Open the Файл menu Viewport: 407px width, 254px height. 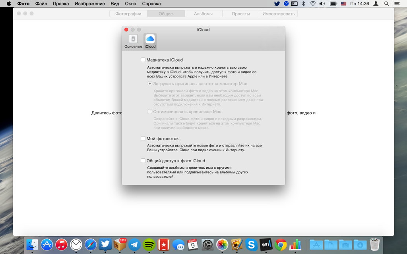click(41, 4)
